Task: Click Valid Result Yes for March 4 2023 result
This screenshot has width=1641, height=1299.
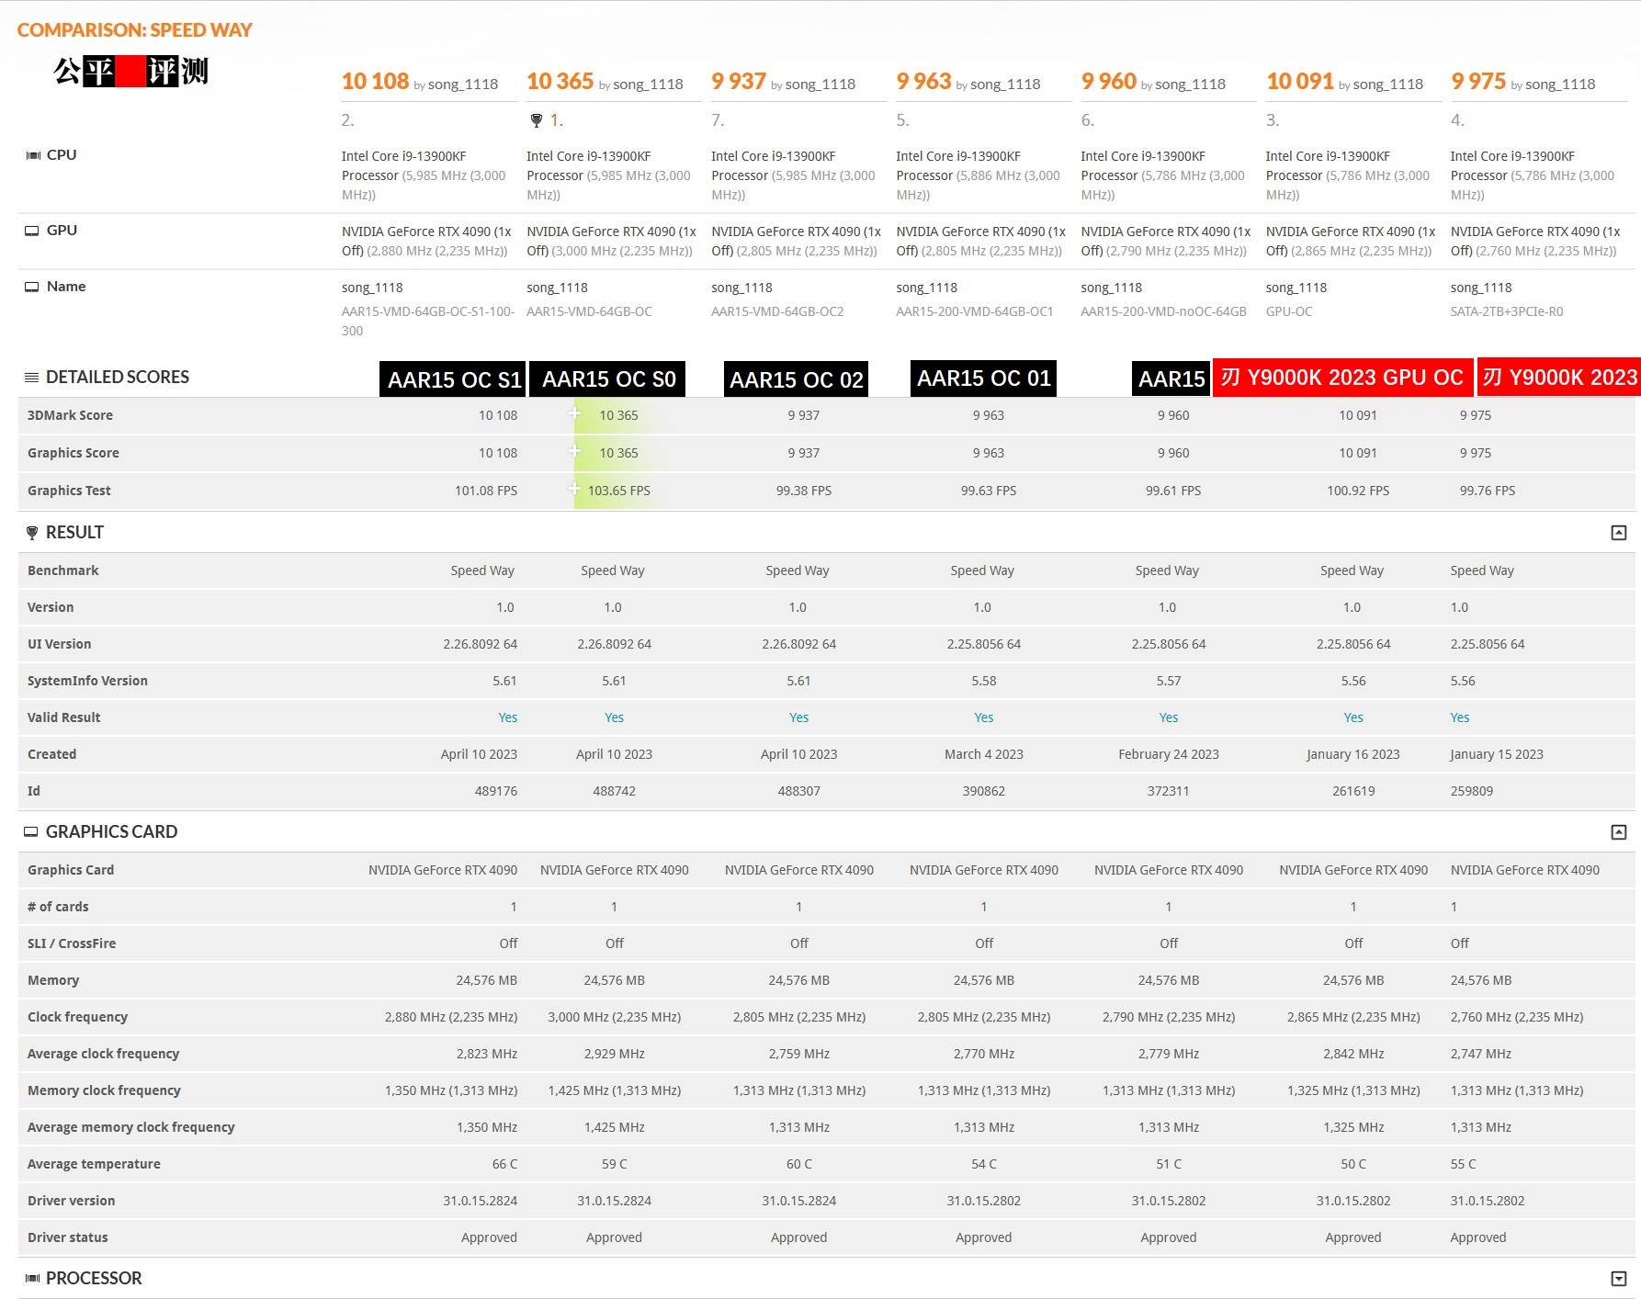Action: (984, 718)
